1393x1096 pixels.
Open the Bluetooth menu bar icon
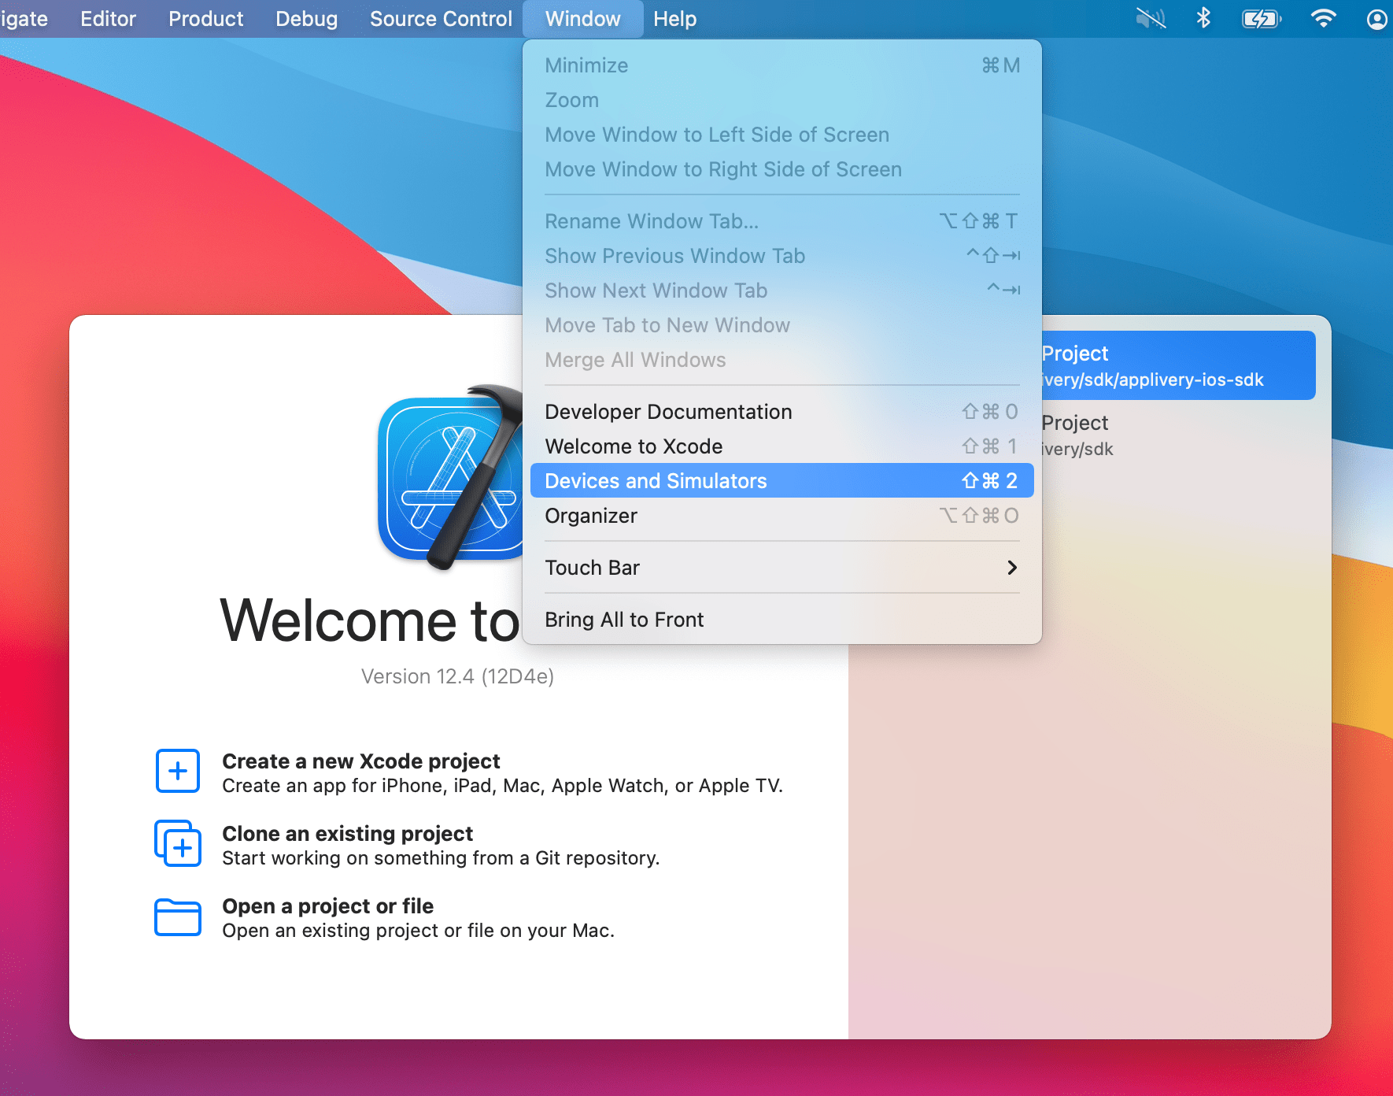point(1203,18)
